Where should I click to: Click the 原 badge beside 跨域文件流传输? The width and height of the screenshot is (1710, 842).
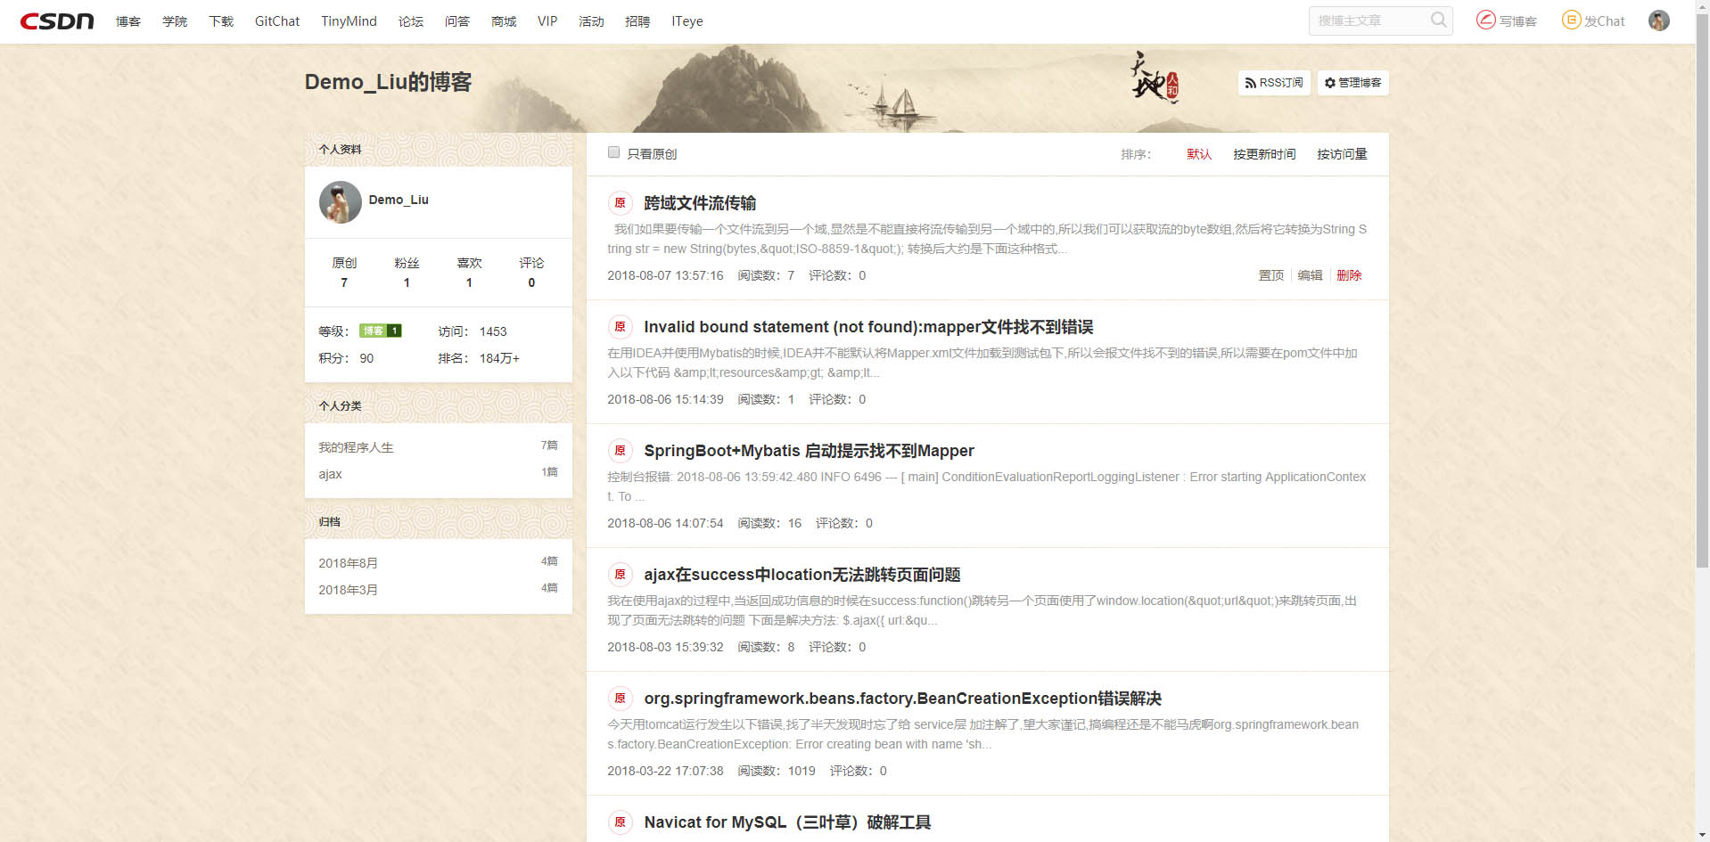point(620,203)
